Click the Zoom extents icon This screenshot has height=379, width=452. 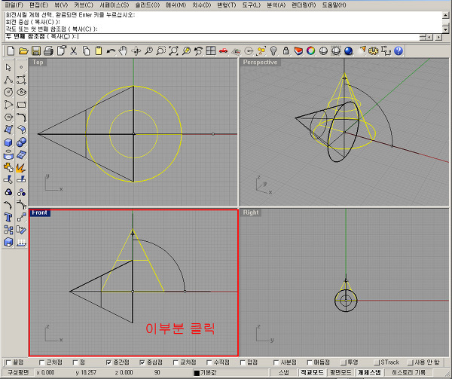[x=173, y=51]
